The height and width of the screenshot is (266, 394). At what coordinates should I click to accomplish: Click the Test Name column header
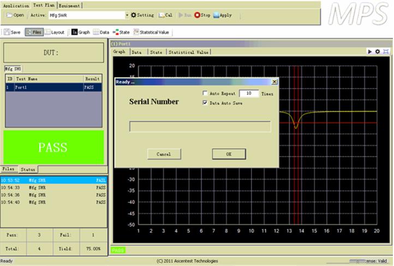[x=49, y=79]
